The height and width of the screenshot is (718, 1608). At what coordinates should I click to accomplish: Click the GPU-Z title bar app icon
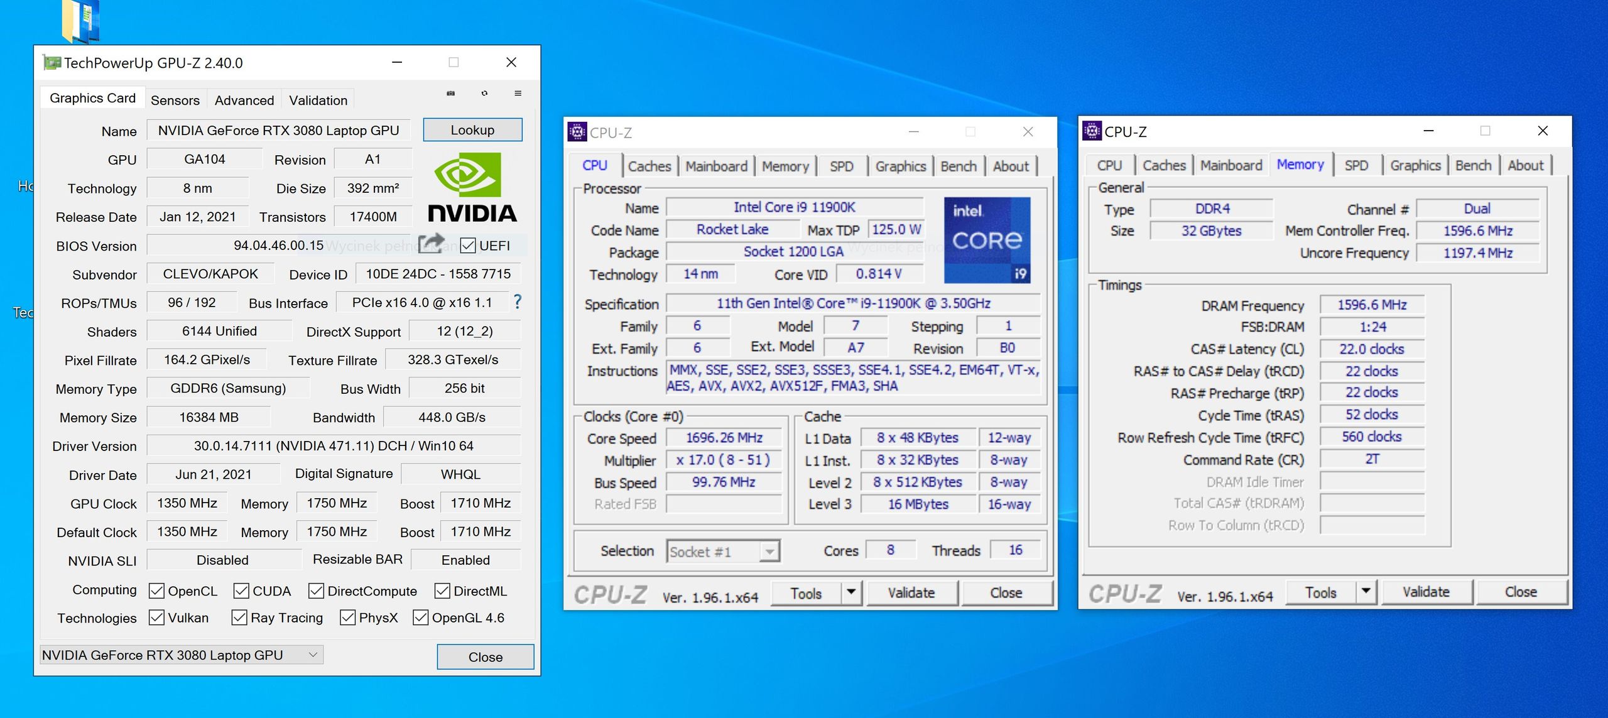tap(52, 63)
